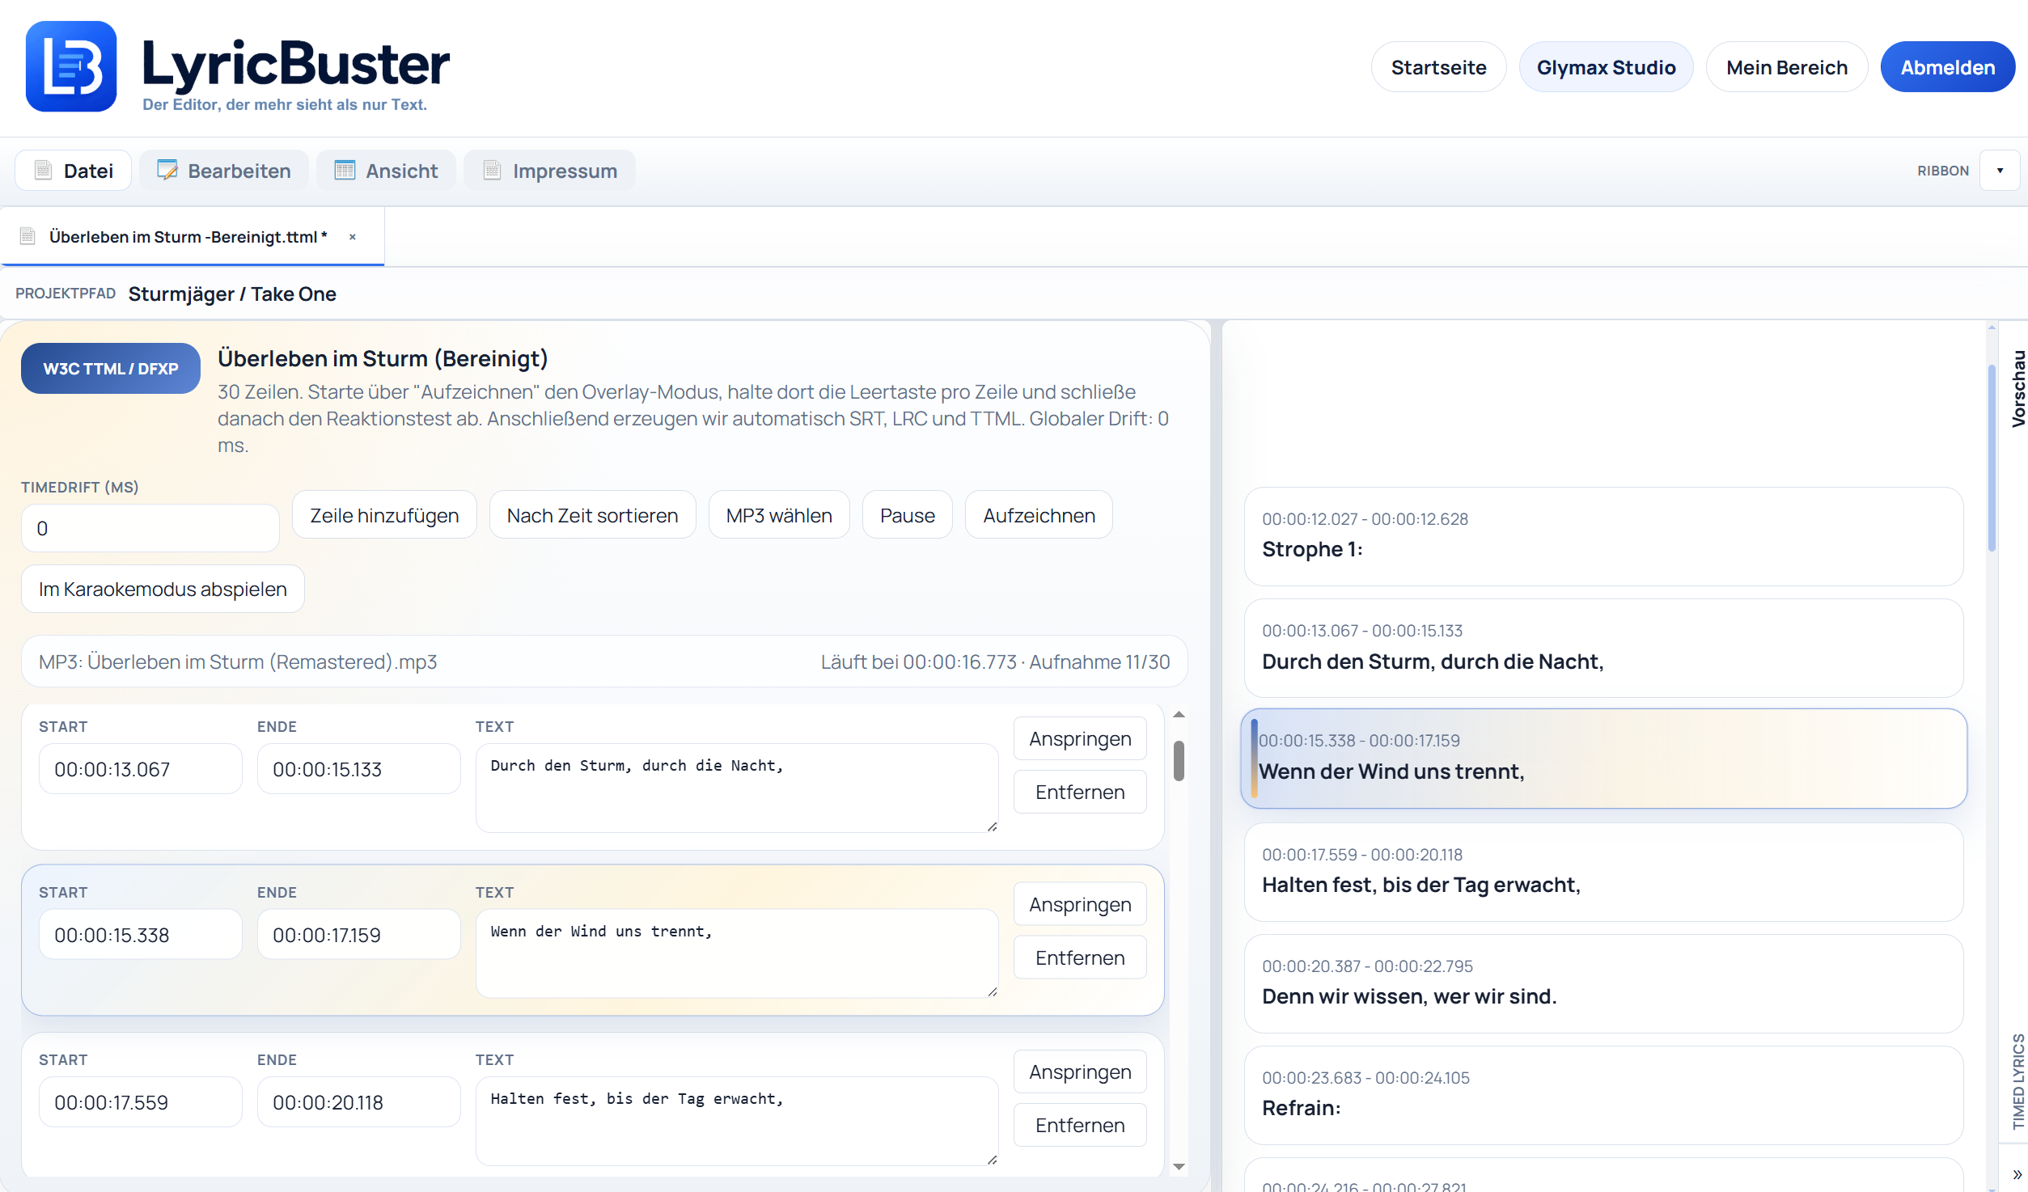2028x1192 pixels.
Task: Start recording with Aufzeichnen
Action: pyautogui.click(x=1039, y=515)
